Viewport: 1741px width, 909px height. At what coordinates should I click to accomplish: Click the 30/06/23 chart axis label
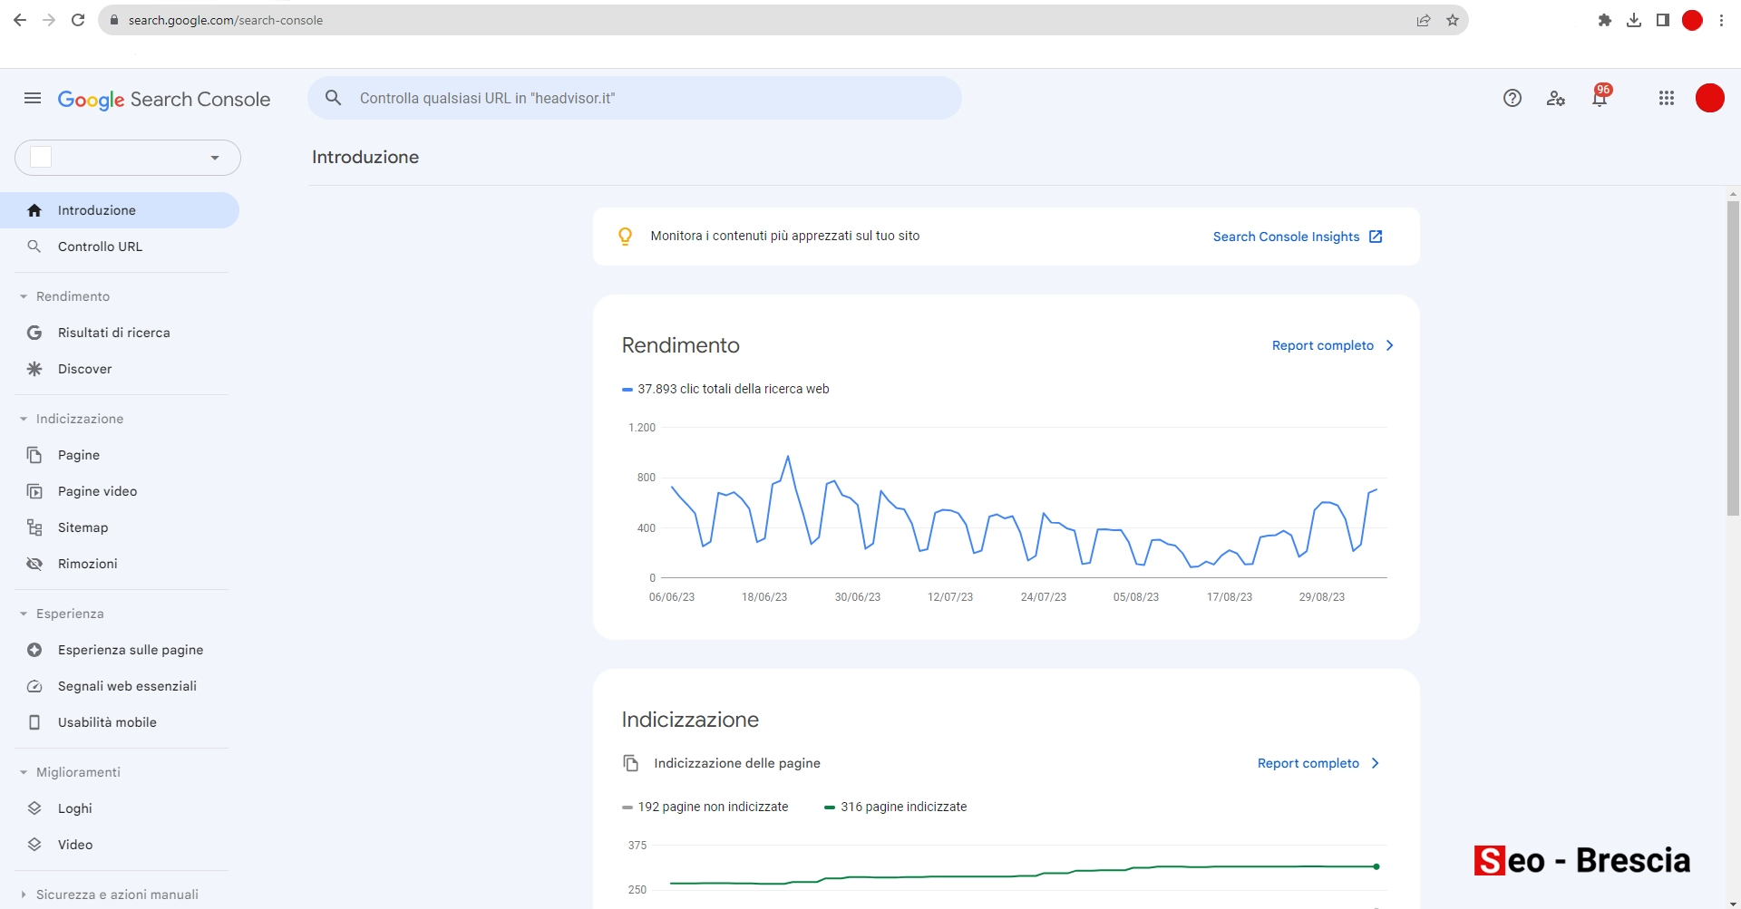coord(858,597)
